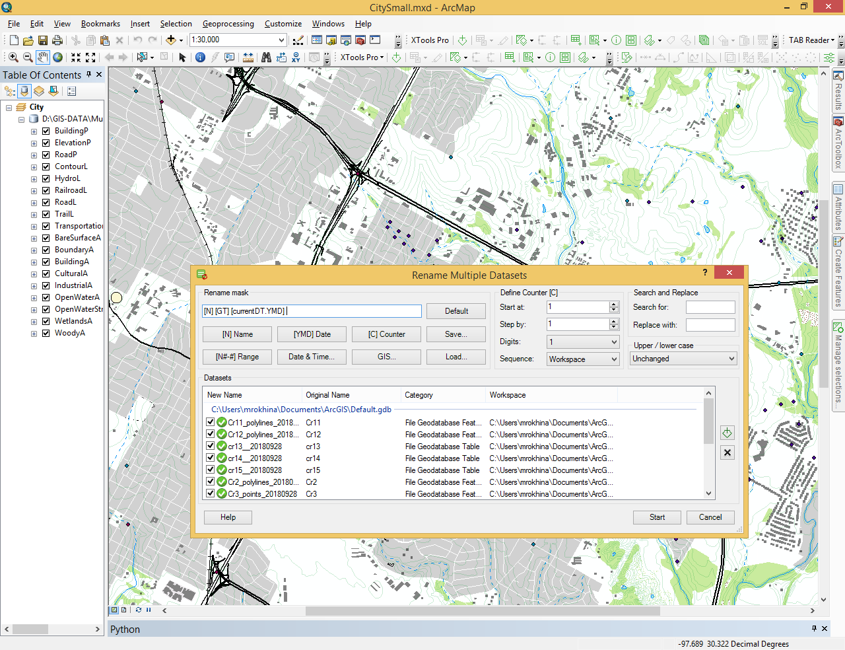Select the Select Elements arrow tool

click(182, 57)
